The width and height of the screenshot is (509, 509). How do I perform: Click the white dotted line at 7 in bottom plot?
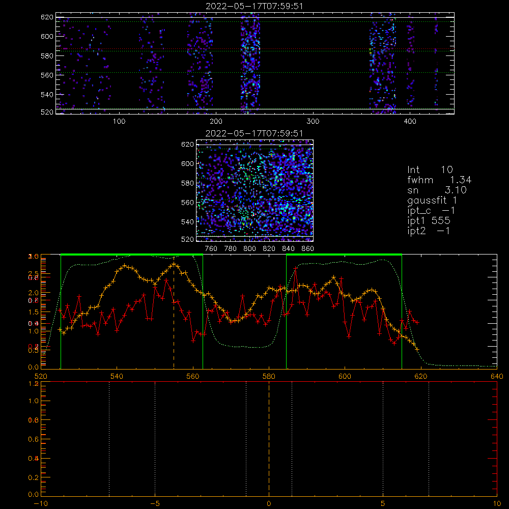pos(429,438)
